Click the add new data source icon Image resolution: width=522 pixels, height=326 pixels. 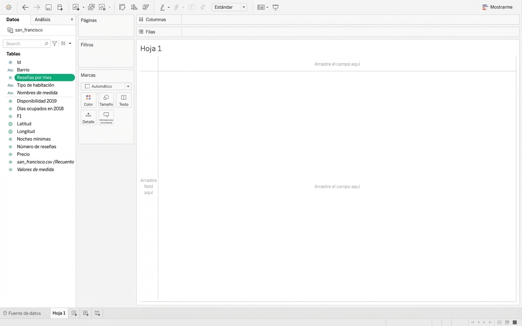(x=60, y=7)
